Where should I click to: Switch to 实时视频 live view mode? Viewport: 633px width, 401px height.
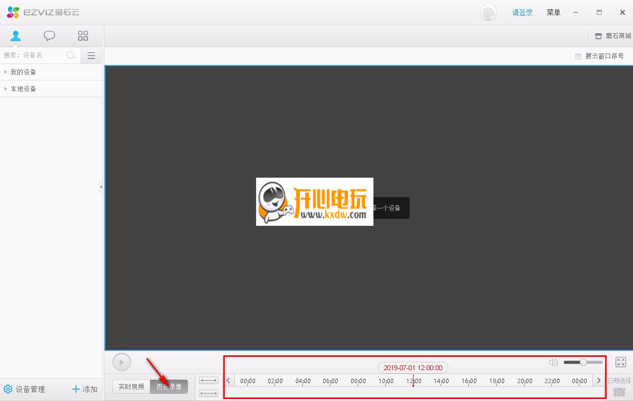[x=131, y=387]
